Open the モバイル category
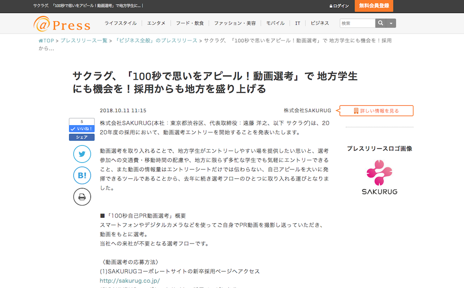The width and height of the screenshot is (464, 288). [x=275, y=23]
